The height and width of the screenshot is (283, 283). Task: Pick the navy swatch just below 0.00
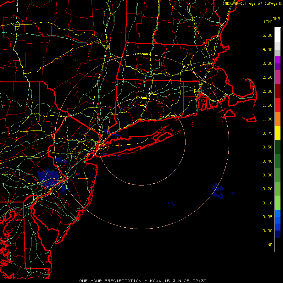tap(278, 234)
